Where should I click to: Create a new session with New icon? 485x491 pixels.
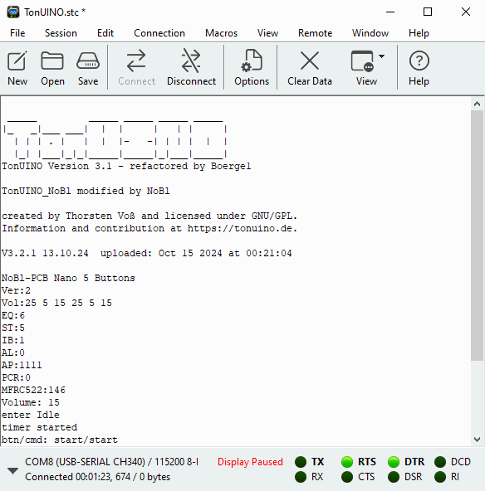pyautogui.click(x=17, y=68)
